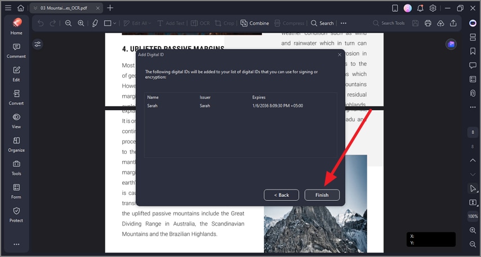The height and width of the screenshot is (257, 481).
Task: Click the Redo arrow icon
Action: 53,23
